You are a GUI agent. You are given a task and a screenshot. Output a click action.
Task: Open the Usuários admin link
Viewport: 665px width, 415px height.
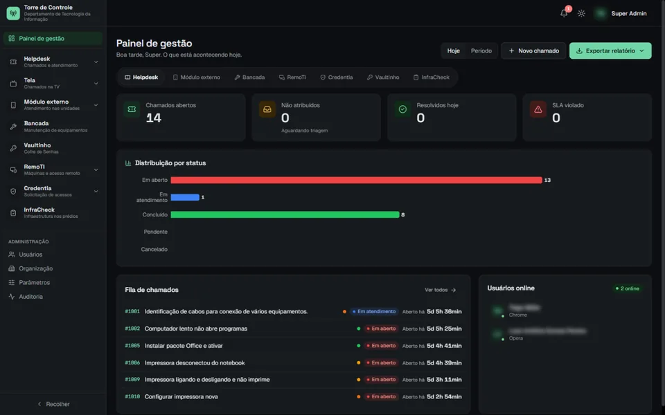click(30, 255)
